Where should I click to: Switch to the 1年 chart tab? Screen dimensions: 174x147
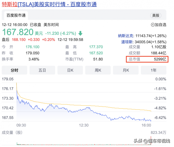pyautogui.click(x=154, y=70)
